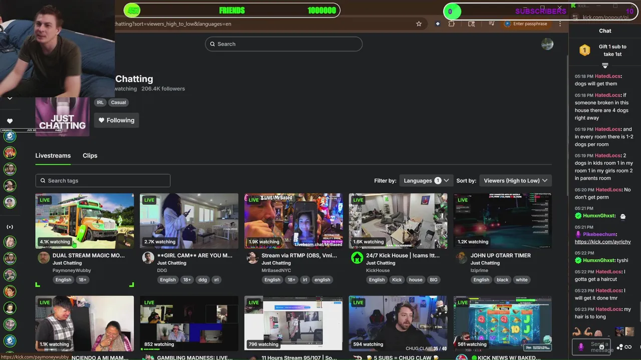
Task: Click the BIG tag under Kick House stream
Action: (433, 280)
